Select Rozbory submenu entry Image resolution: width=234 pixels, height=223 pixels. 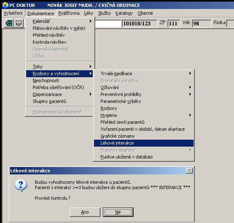(144, 108)
